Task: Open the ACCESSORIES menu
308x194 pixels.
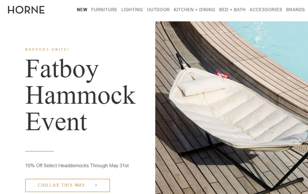Action: (x=266, y=10)
